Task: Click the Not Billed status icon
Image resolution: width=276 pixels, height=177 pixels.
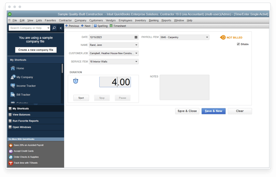Action: tap(223, 37)
